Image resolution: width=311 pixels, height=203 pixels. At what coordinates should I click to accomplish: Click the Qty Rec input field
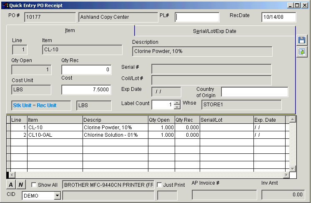click(x=86, y=70)
